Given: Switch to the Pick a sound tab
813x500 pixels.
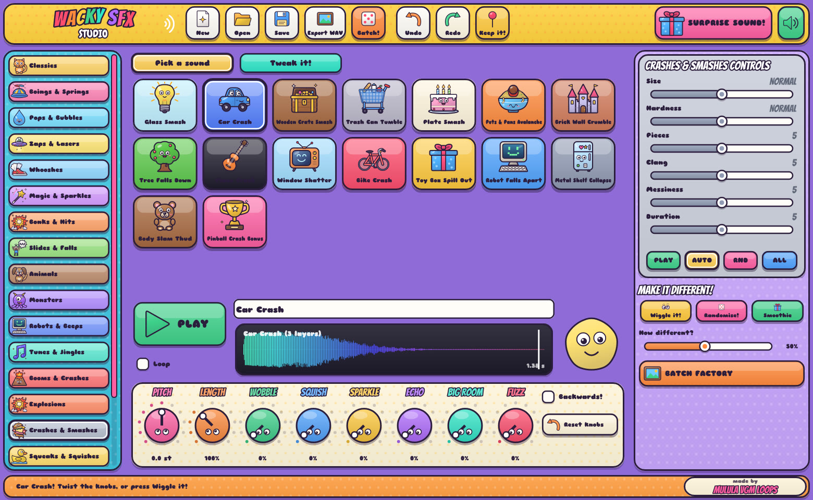Looking at the screenshot, I should pos(182,63).
